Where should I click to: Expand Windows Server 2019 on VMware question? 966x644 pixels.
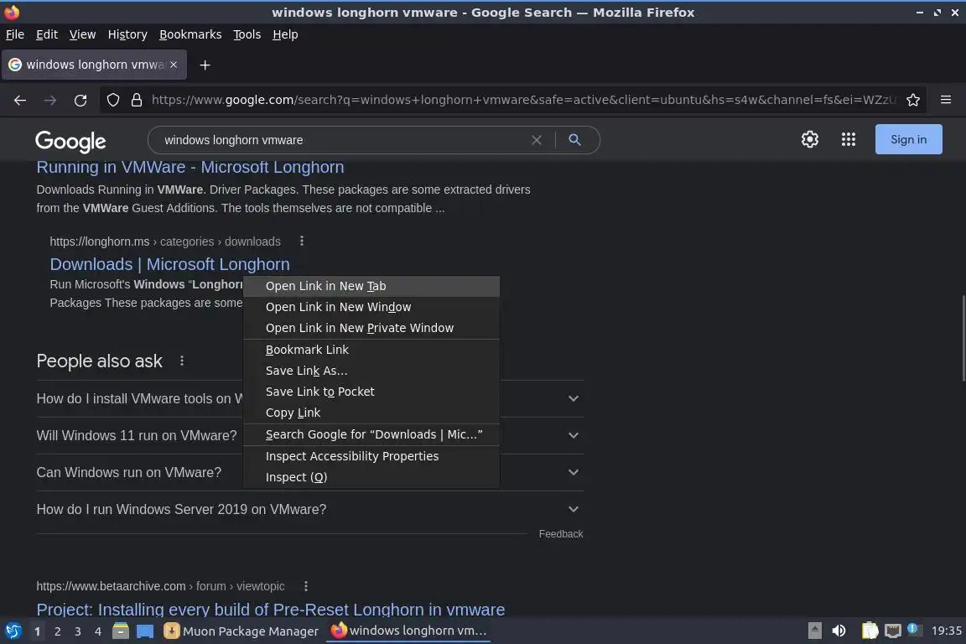(x=310, y=509)
